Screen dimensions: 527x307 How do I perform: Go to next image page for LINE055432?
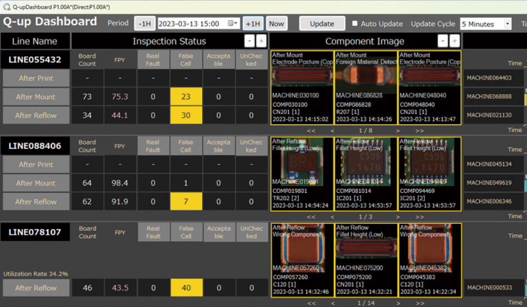(x=397, y=130)
